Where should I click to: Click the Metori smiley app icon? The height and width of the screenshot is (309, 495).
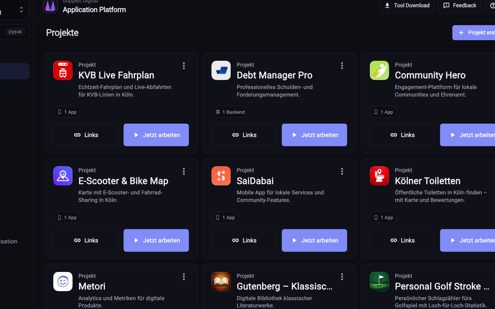(63, 282)
